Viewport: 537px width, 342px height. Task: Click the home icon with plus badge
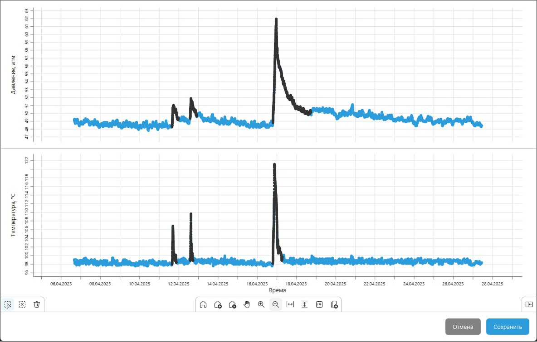218,304
